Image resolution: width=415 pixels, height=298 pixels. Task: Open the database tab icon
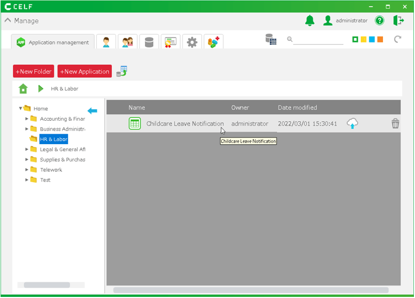coord(149,42)
